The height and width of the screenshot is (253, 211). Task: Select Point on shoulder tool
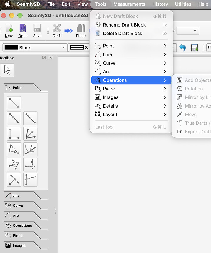tap(14, 149)
